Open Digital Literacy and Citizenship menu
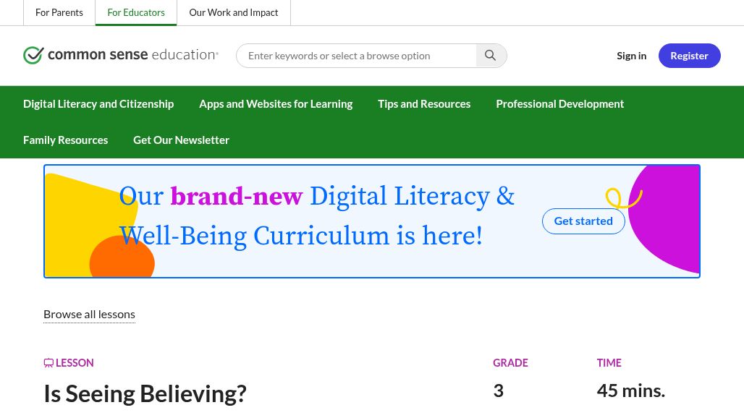Image resolution: width=744 pixels, height=418 pixels. [x=98, y=104]
